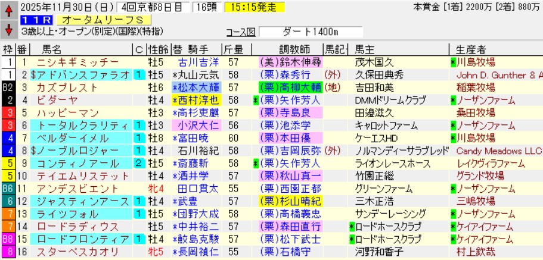Click the B6 frame marker for horse 11
The image size is (543, 260).
pyautogui.click(x=8, y=189)
